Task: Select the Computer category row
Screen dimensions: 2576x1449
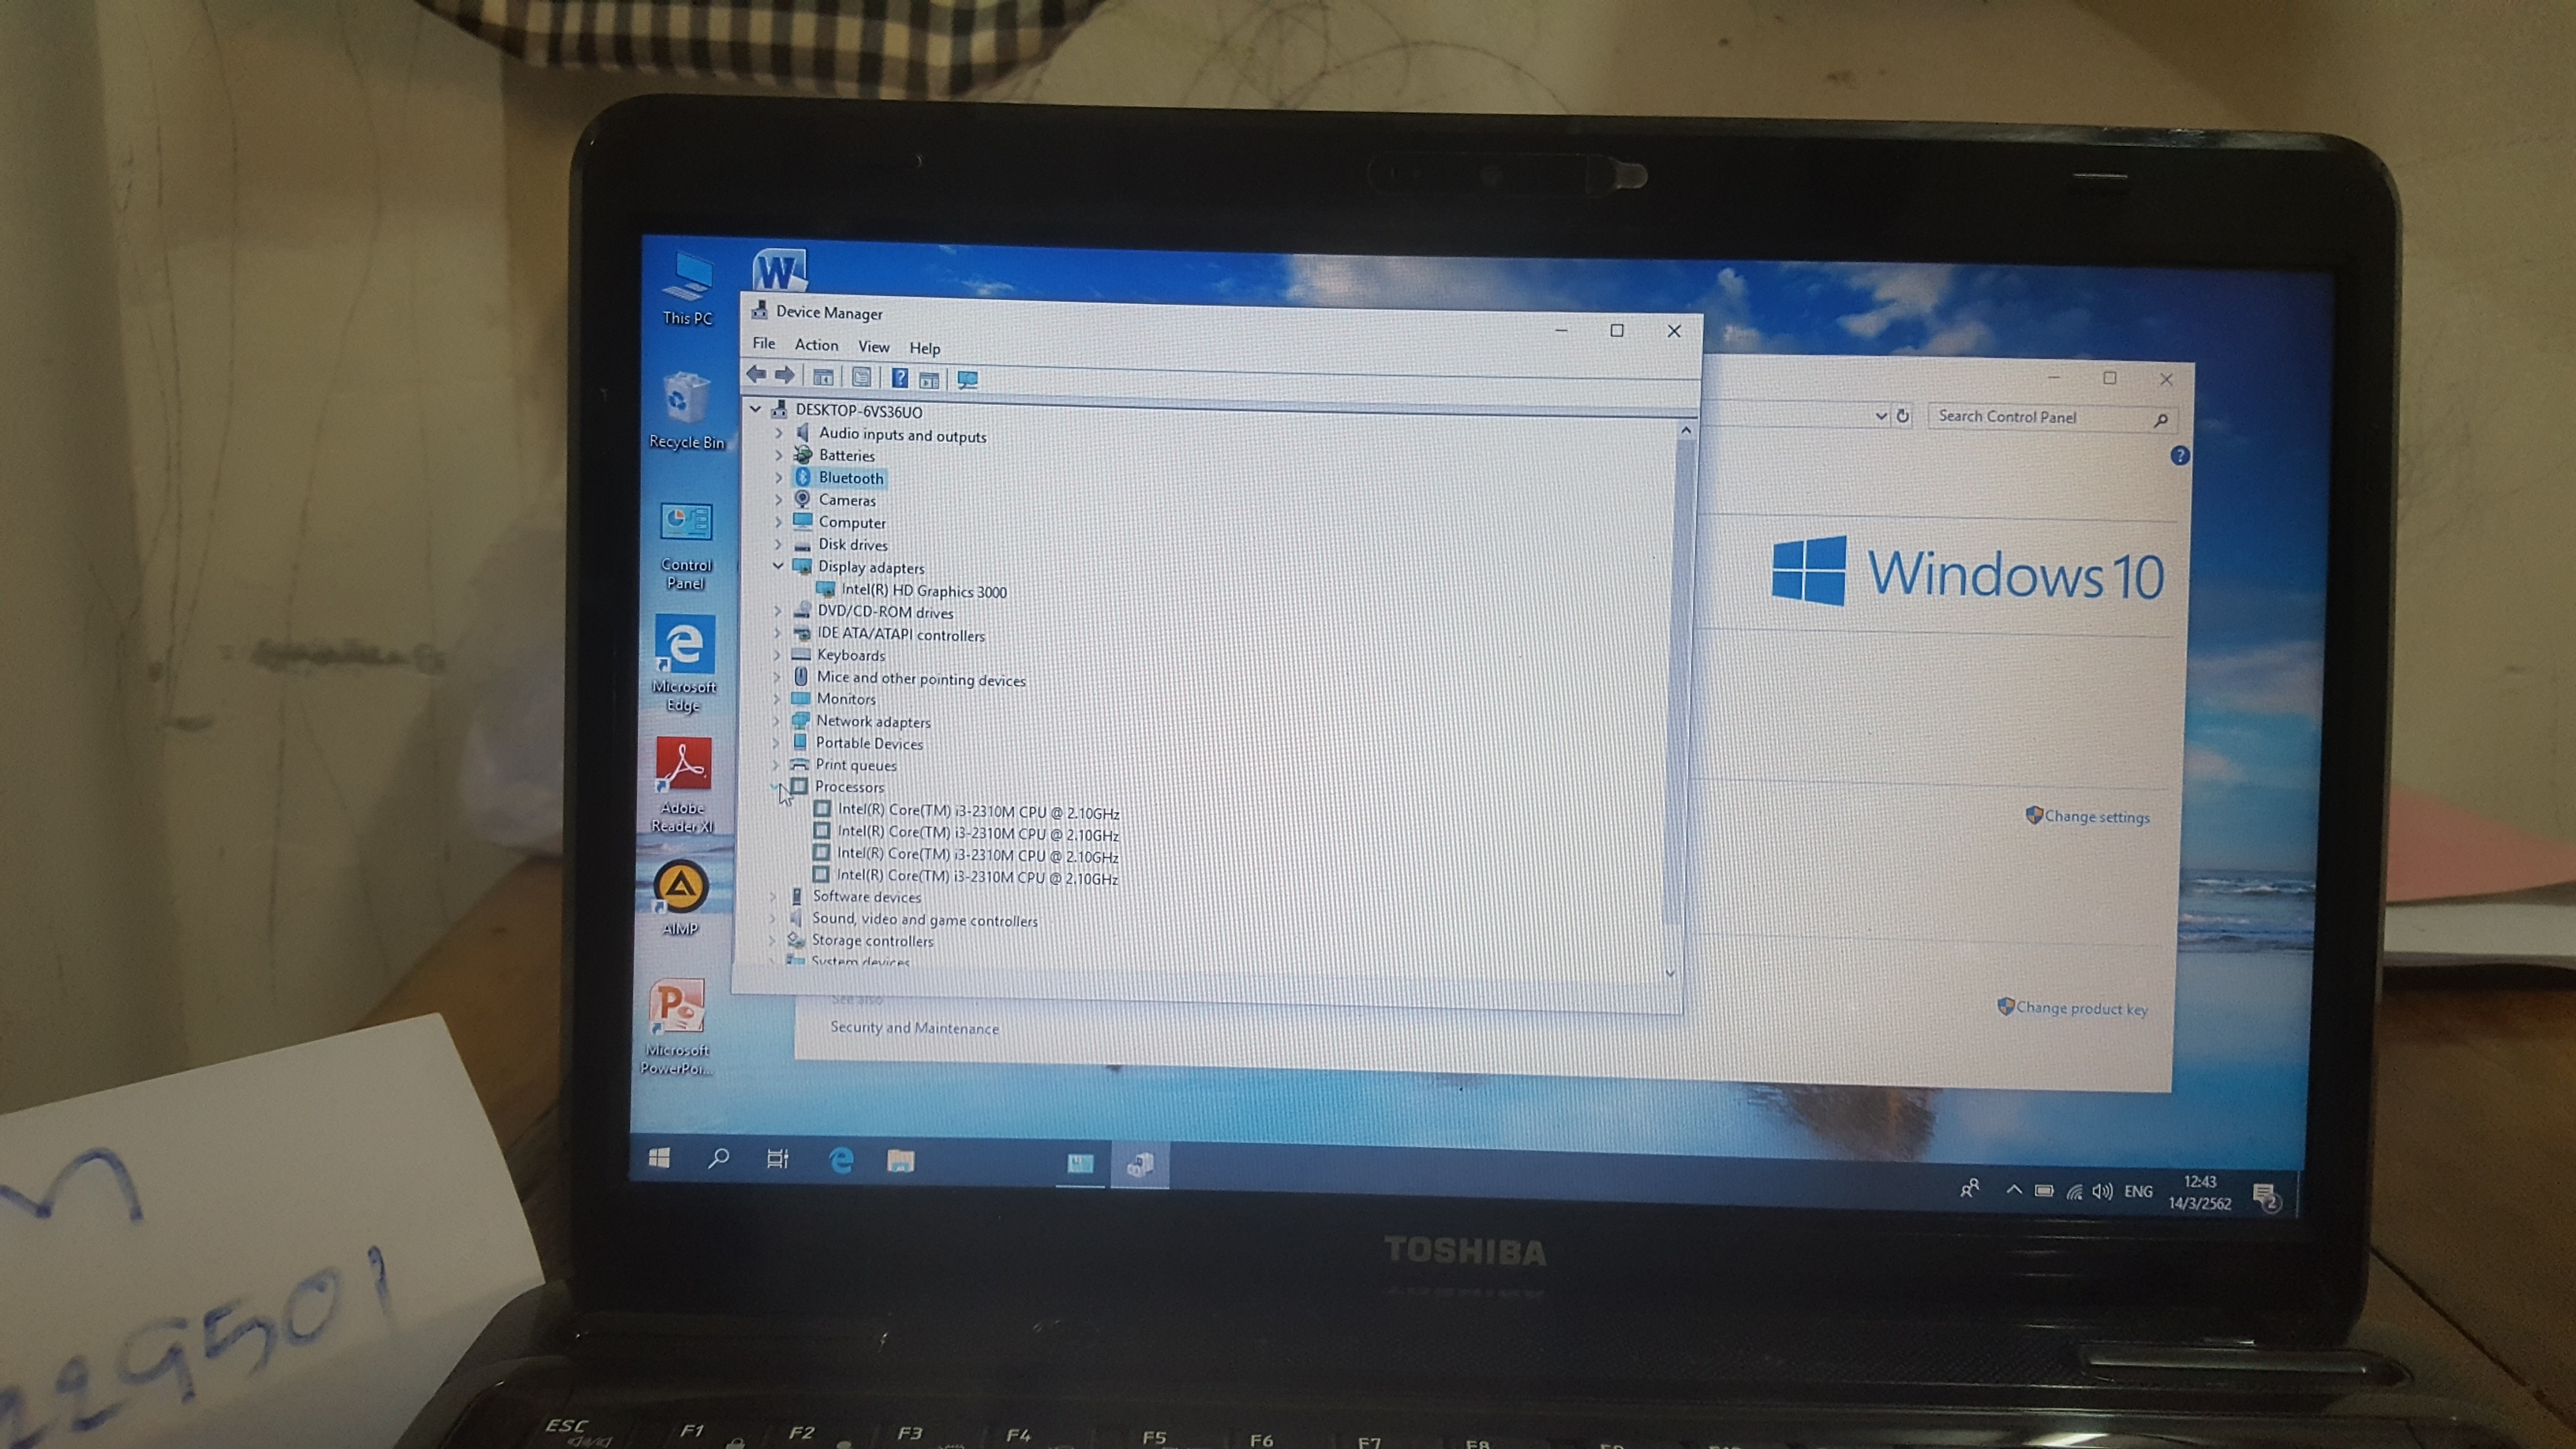Action: click(839, 522)
